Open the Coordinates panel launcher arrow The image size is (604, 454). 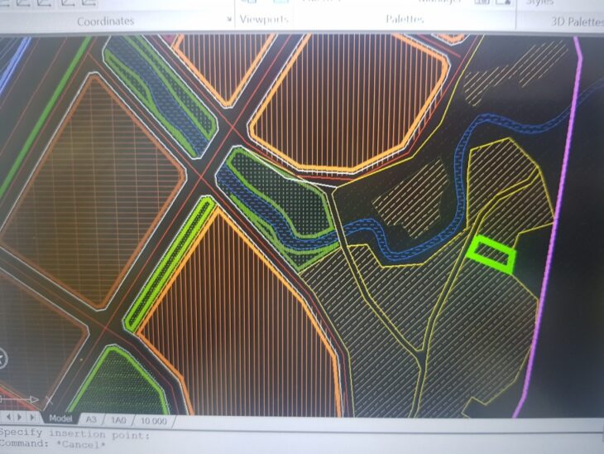[x=229, y=18]
